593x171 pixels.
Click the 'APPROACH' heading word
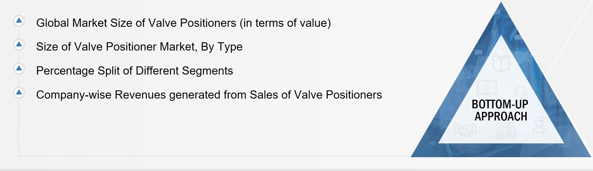coord(501,116)
